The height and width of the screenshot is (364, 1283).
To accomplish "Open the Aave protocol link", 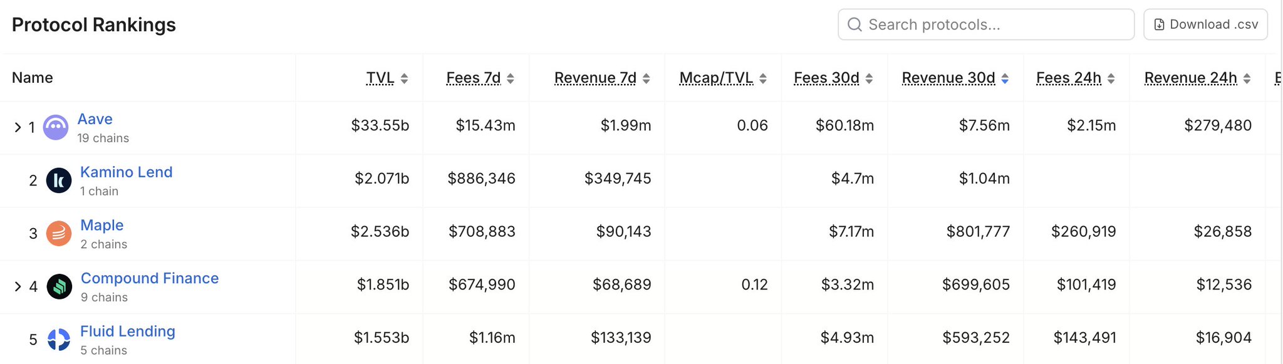I will pos(95,119).
